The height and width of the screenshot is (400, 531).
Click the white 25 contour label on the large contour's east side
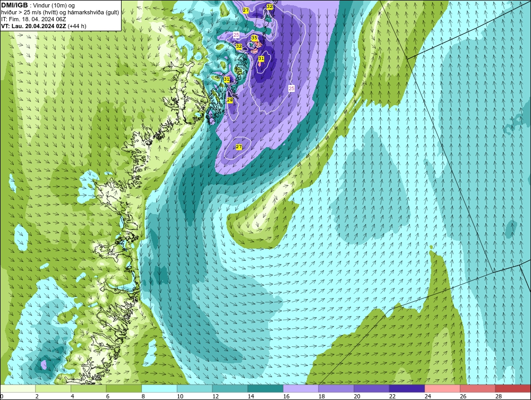pos(291,88)
